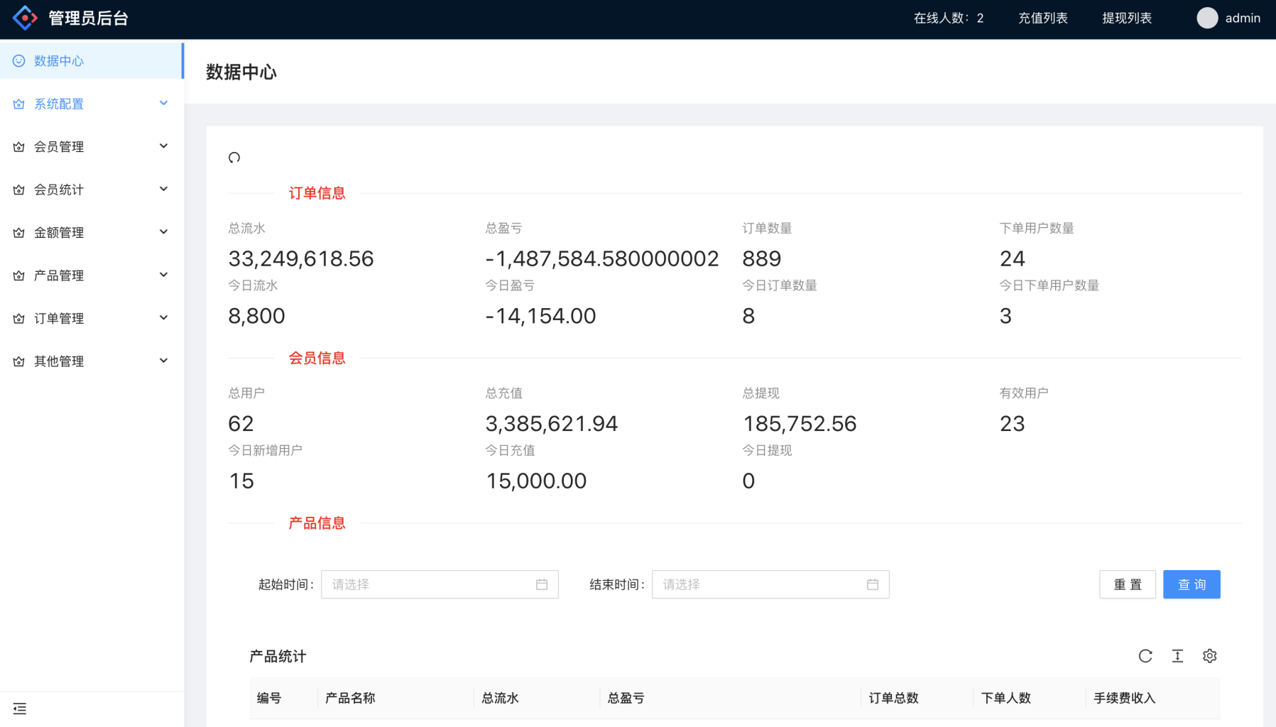Viewport: 1276px width, 727px height.
Task: Open the calendar icon in 结束时间 field
Action: pyautogui.click(x=873, y=584)
